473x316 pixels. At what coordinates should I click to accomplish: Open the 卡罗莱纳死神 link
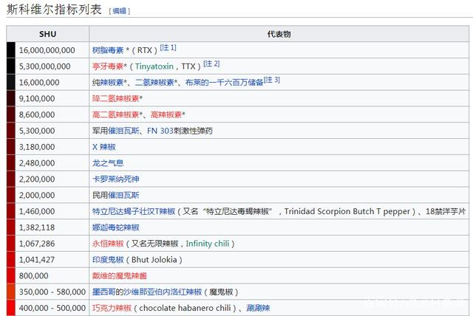(x=116, y=179)
